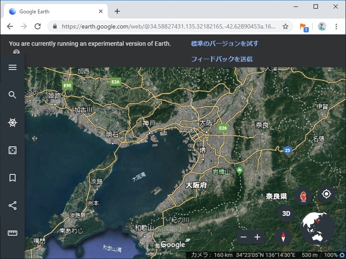Open the browser profile avatar menu

click(321, 26)
